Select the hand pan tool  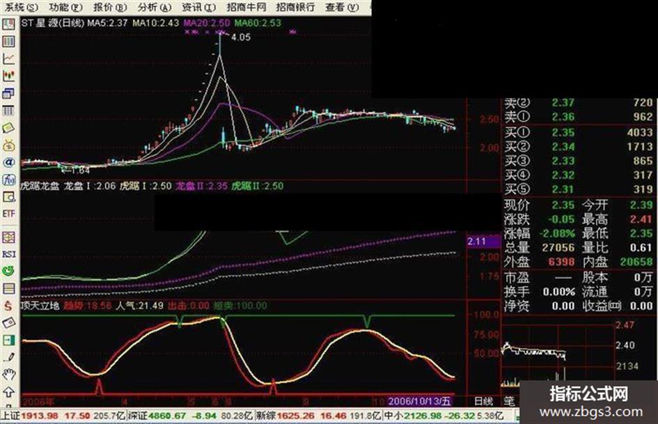[9, 375]
